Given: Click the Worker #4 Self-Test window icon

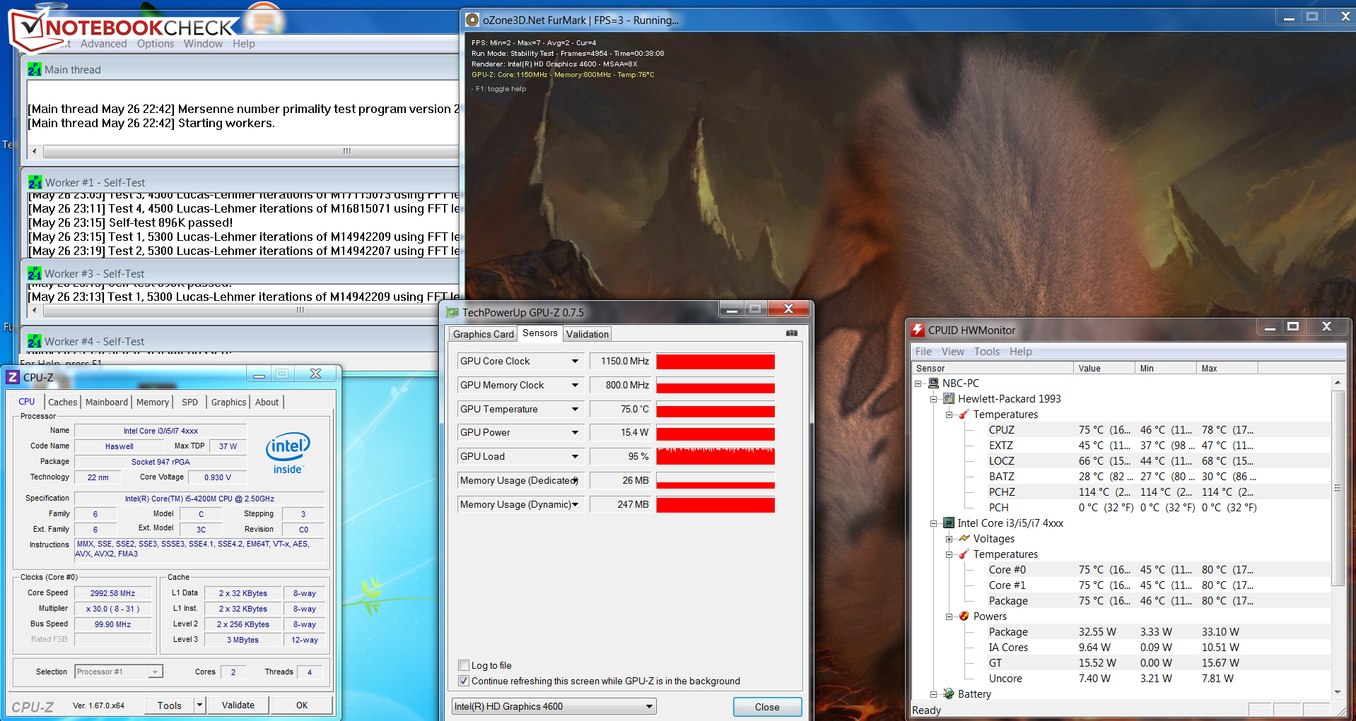Looking at the screenshot, I should coord(35,341).
